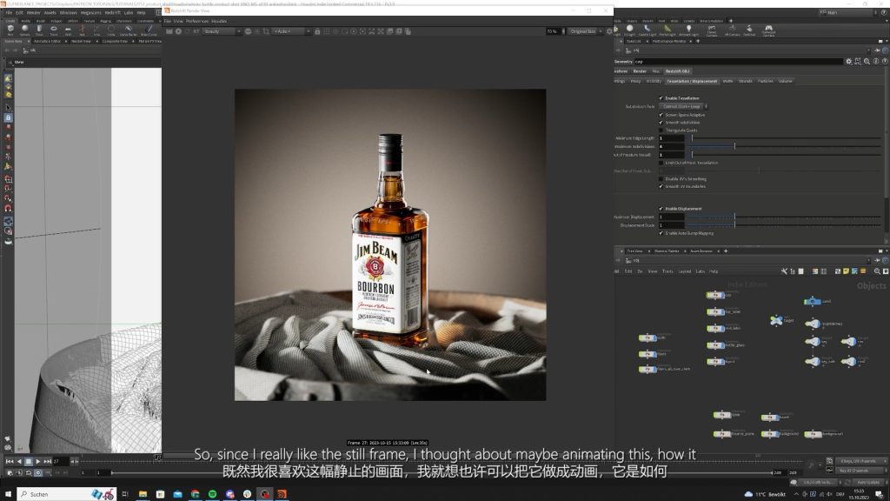This screenshot has height=501, width=890.
Task: Select the Torus shelf tool
Action: pyautogui.click(x=53, y=29)
